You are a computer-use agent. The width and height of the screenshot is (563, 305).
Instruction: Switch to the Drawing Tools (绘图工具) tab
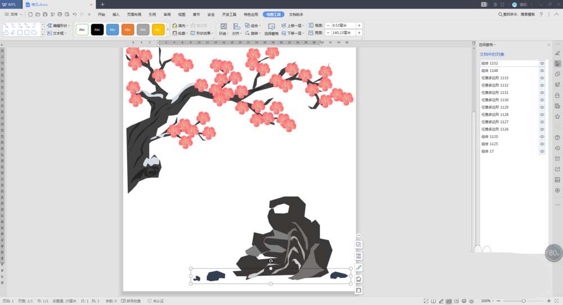pos(274,15)
